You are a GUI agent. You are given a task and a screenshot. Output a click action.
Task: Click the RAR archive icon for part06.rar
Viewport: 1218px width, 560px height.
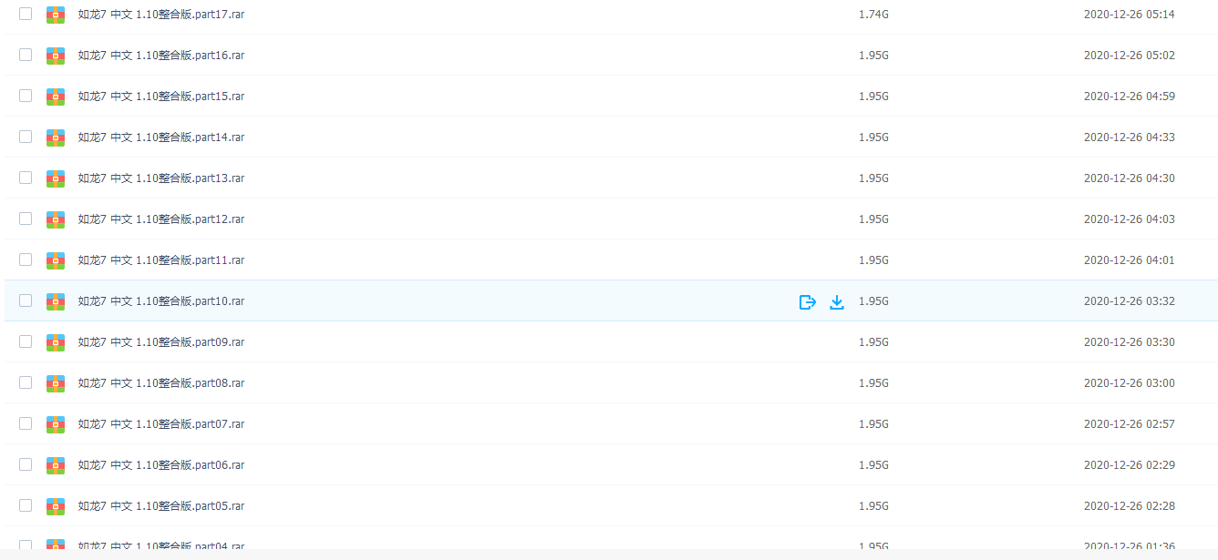56,465
